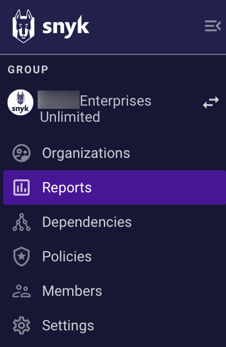Click the GROUP section heading
Screen dimensions: 226x347
(28, 70)
